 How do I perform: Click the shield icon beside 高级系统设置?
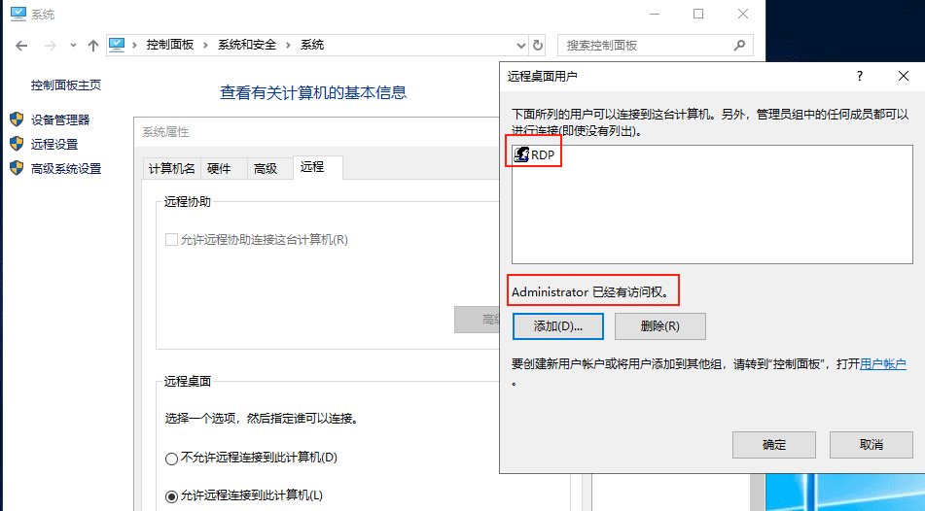17,168
